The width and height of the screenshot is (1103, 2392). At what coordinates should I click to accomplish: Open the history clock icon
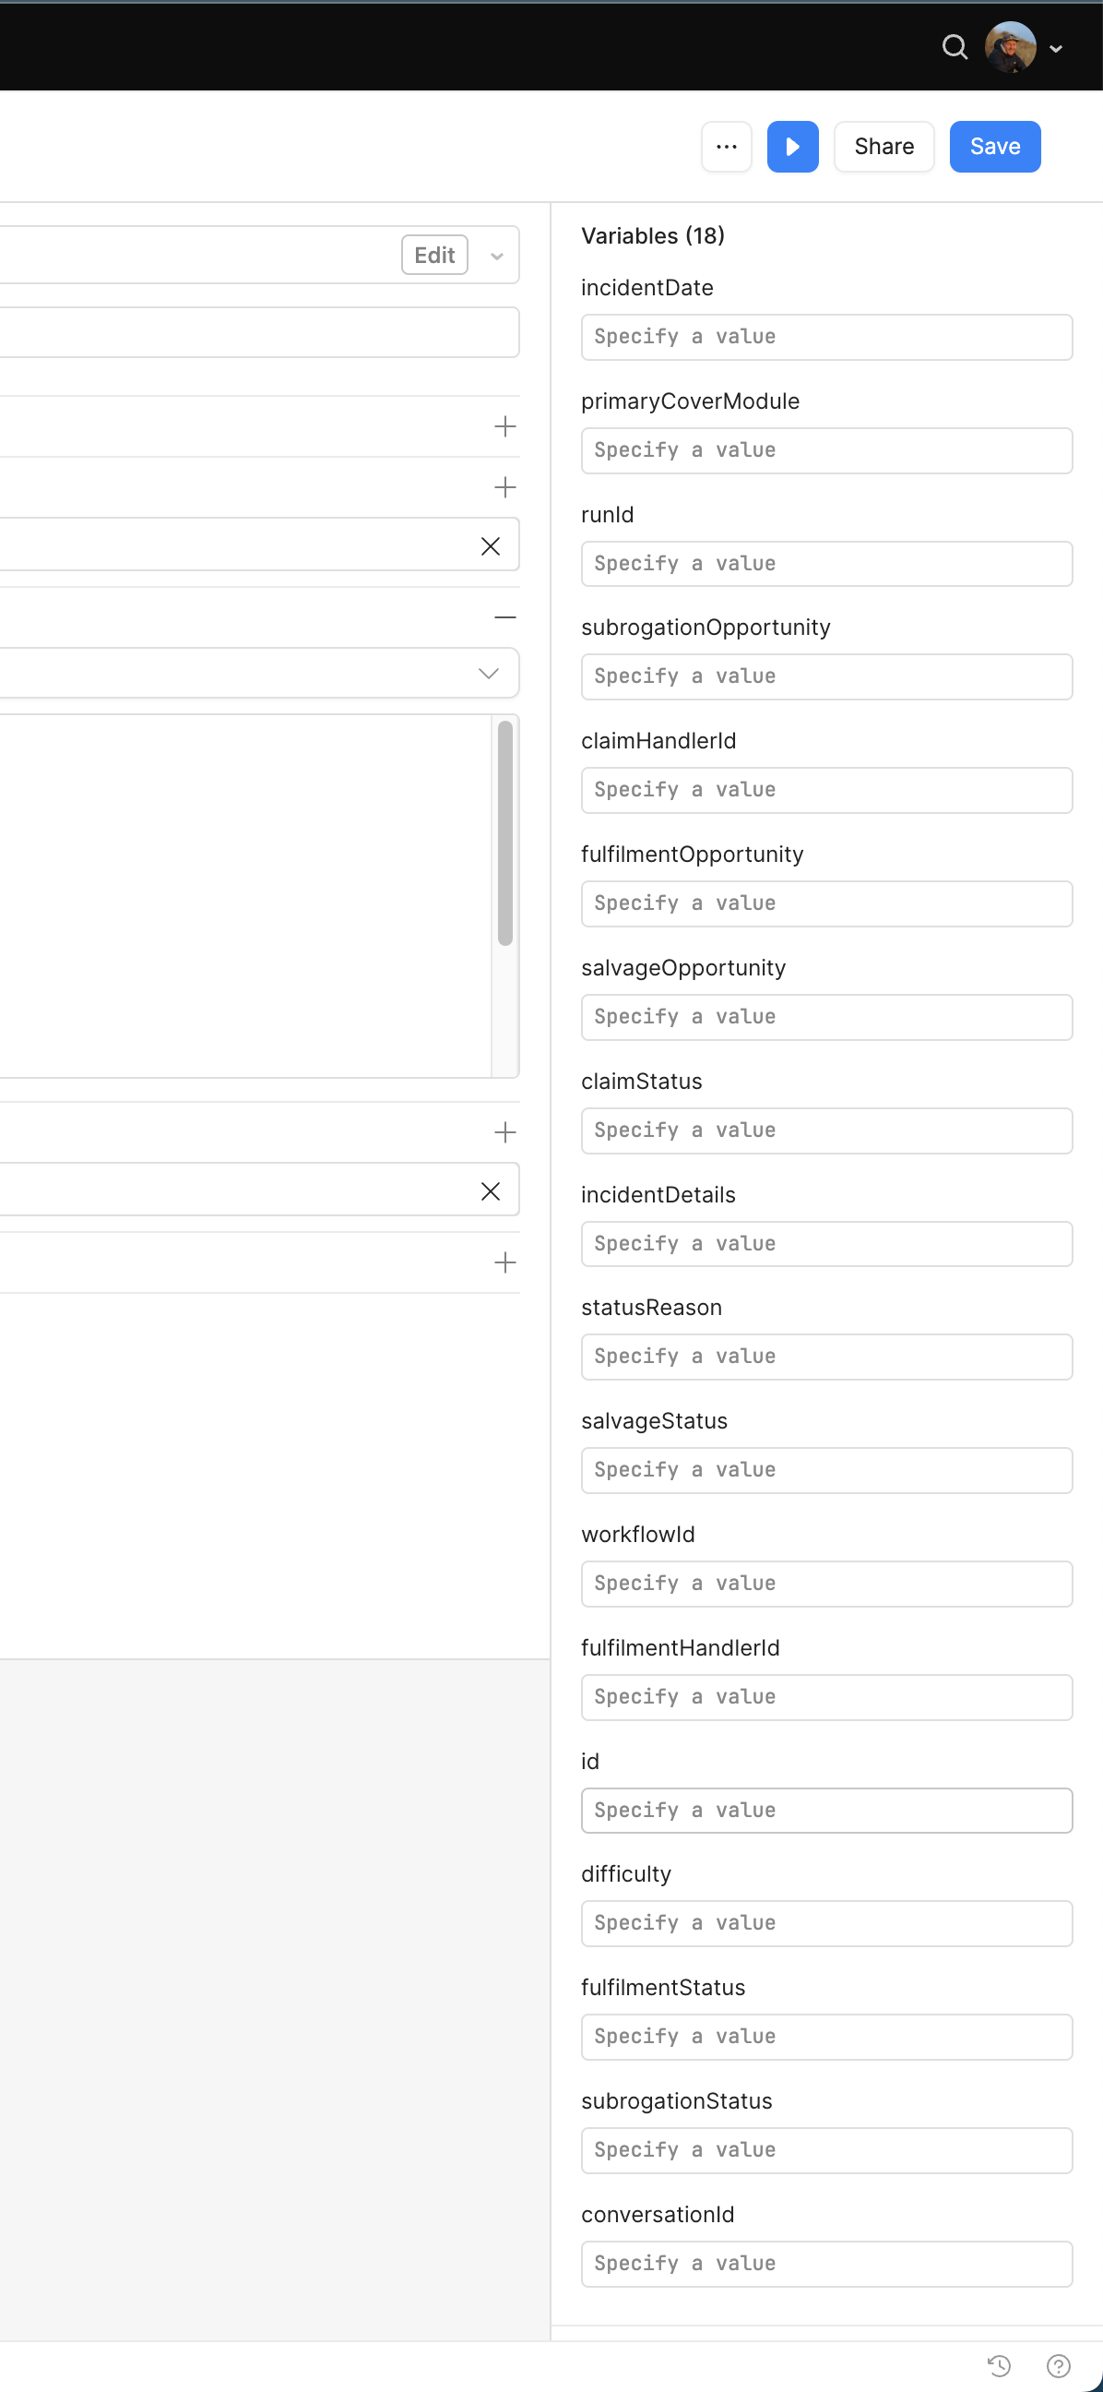pyautogui.click(x=998, y=2365)
